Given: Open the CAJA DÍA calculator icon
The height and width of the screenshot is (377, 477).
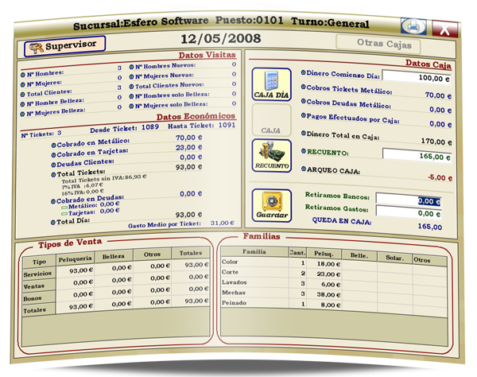Looking at the screenshot, I should [x=271, y=85].
